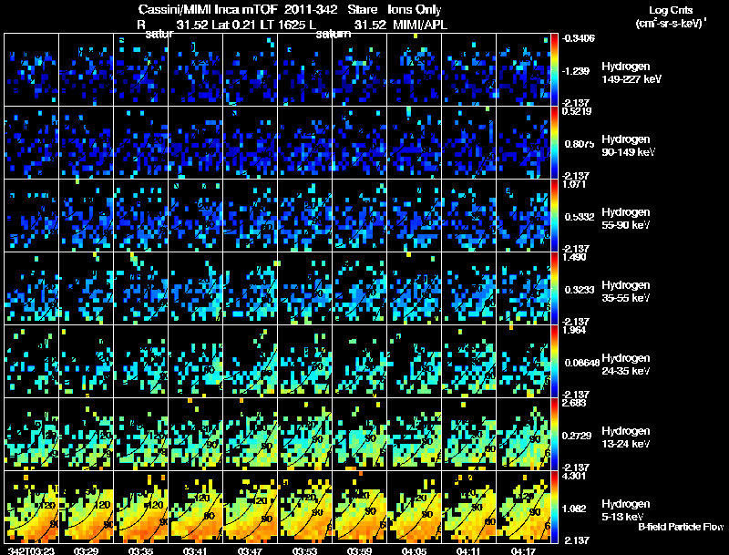Click the -1.239 color scale midpoint value

pos(576,71)
